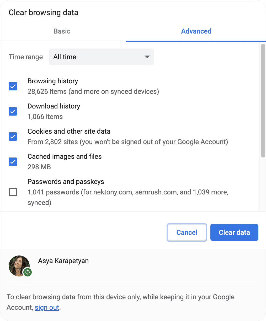The height and width of the screenshot is (321, 266).
Task: Select a different value in the All time selector
Action: click(101, 57)
